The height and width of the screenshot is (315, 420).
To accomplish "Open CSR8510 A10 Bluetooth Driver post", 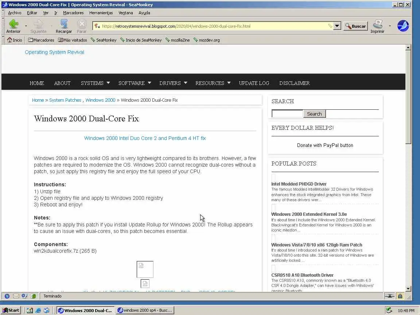I will [302, 275].
